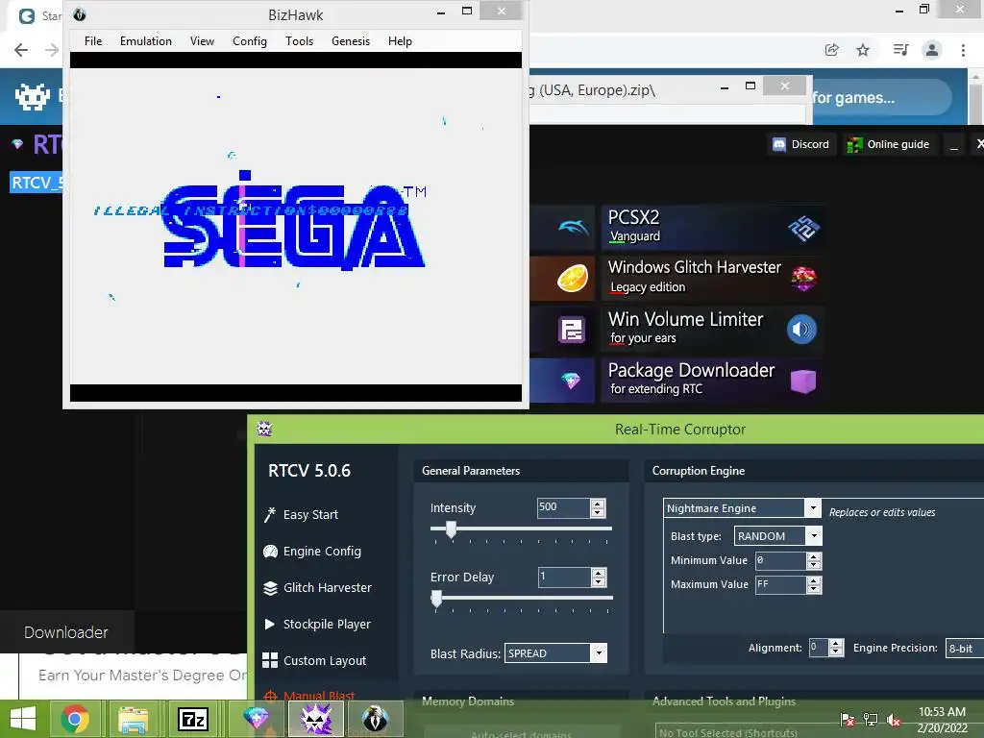Open the Blast type RANDOM dropdown
The image size is (984, 738).
778,536
